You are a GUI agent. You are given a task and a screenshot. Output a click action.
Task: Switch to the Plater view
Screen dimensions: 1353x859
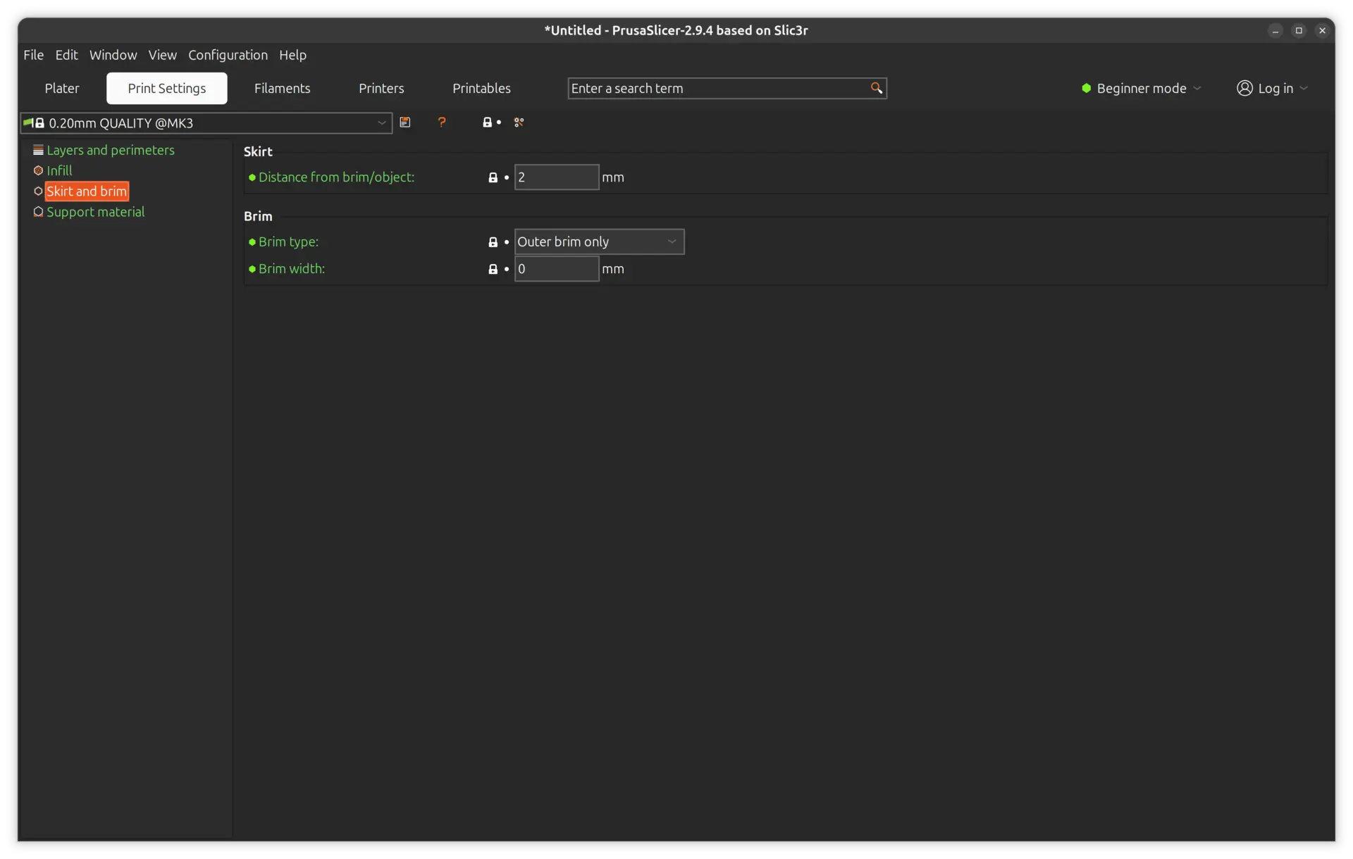[x=61, y=88]
